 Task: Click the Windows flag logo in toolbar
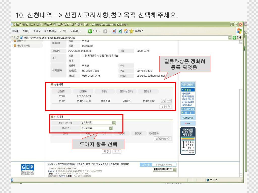[x=239, y=31]
